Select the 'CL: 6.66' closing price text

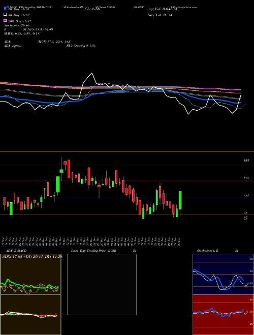click(92, 9)
